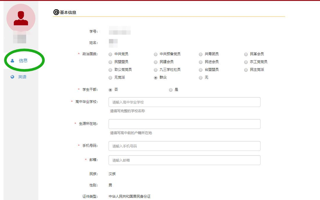Pick the 民革会员 radio option

246,54
